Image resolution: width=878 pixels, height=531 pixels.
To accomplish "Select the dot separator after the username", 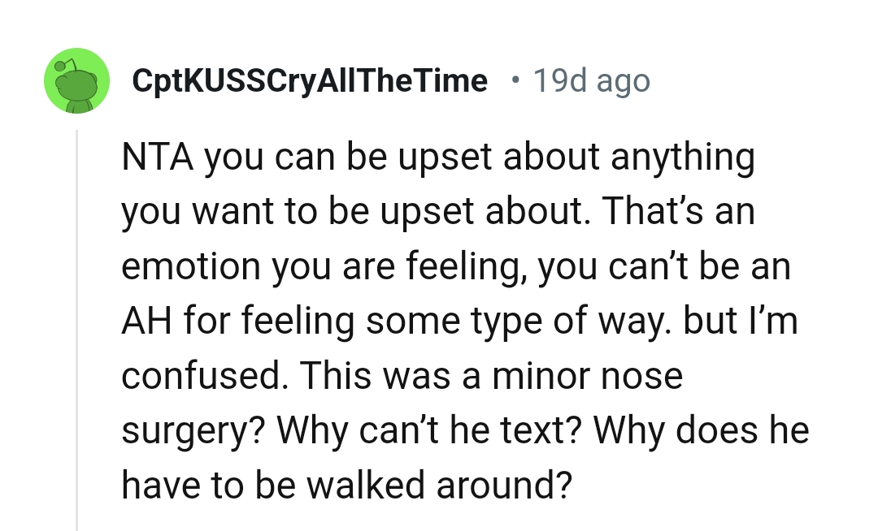I will click(x=514, y=80).
